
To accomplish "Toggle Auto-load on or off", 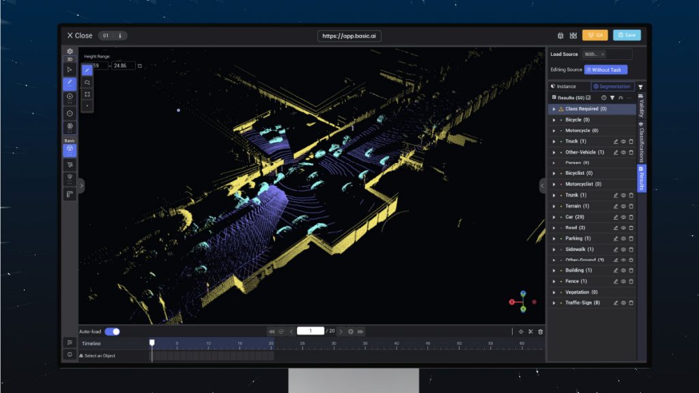I will click(113, 330).
